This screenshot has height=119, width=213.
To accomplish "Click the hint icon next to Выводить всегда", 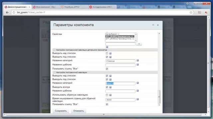I will 110,87.
